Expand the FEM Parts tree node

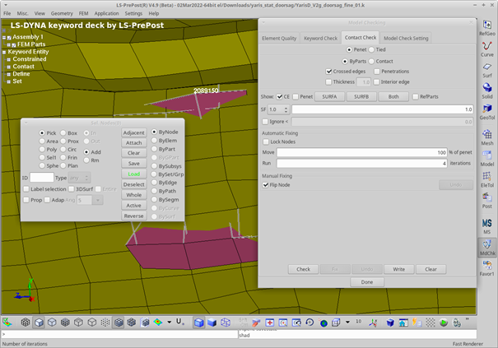10,44
